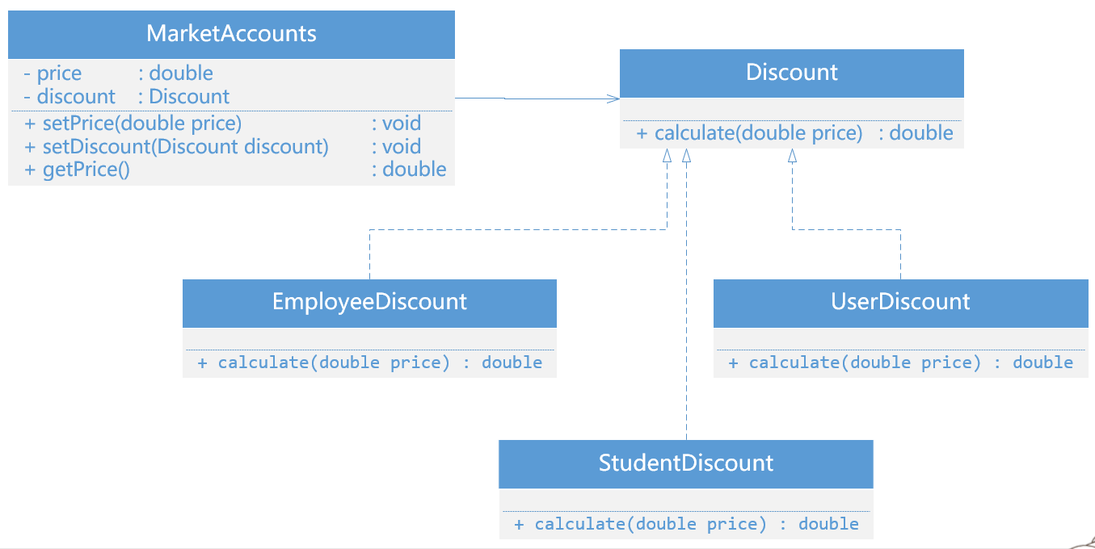Click the association arrowhead pointing to Discount
Image resolution: width=1095 pixels, height=549 pixels.
pos(613,99)
